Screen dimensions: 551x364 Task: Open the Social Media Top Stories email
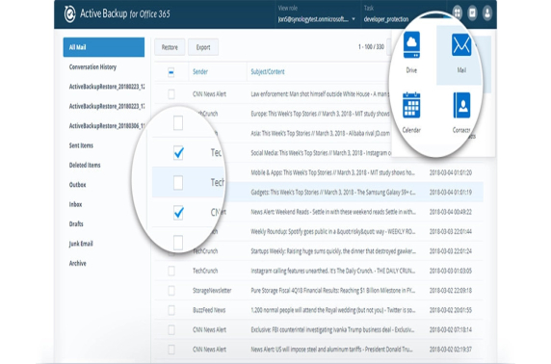[x=321, y=153]
